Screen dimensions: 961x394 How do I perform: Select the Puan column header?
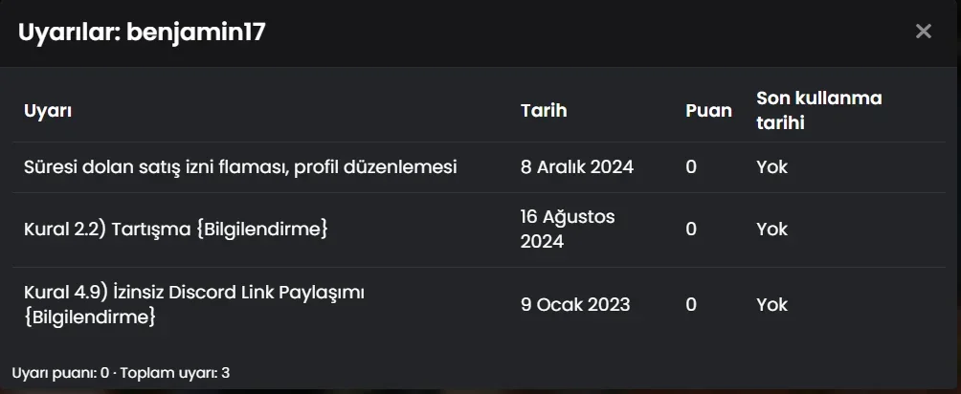(x=708, y=110)
